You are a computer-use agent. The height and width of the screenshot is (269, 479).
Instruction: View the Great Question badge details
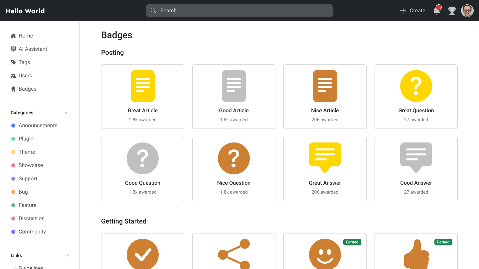(416, 97)
